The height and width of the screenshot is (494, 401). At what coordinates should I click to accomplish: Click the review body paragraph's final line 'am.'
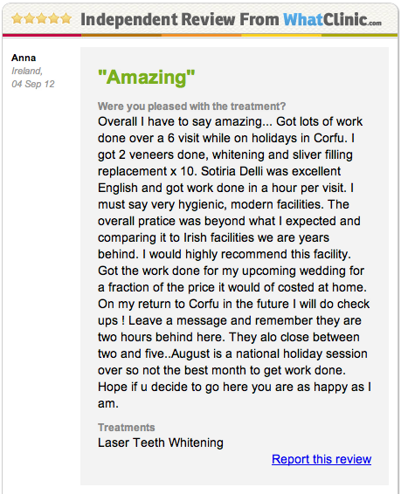click(108, 403)
